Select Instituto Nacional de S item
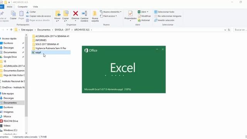 pyautogui.click(x=13, y=81)
